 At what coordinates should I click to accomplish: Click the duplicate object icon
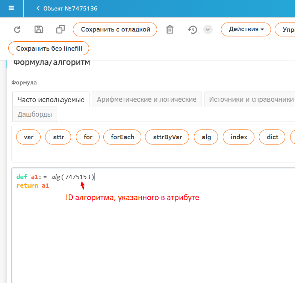pyautogui.click(x=60, y=30)
